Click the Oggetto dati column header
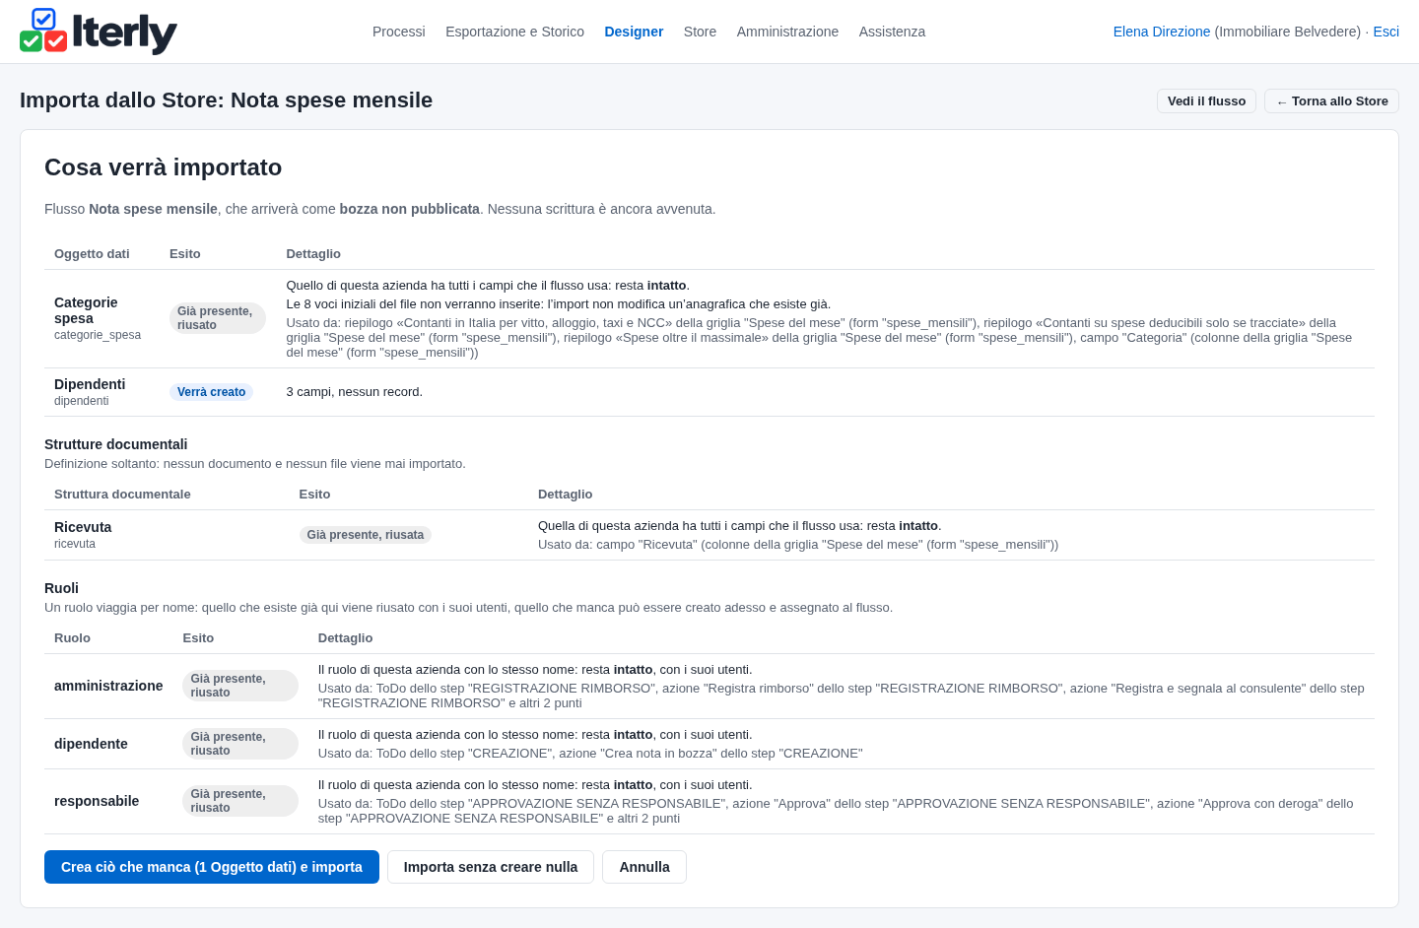1419x928 pixels. 92,254
